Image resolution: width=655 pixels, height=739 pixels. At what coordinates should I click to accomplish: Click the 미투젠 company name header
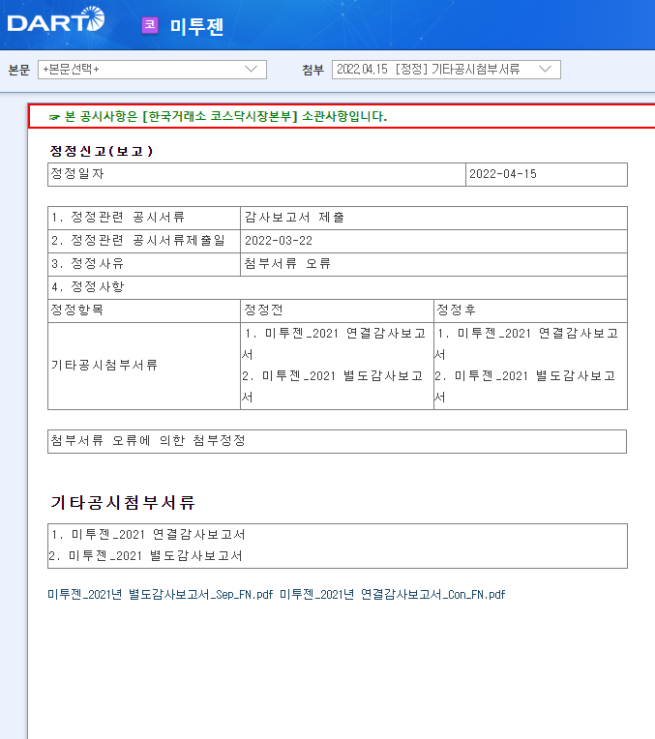pyautogui.click(x=196, y=26)
